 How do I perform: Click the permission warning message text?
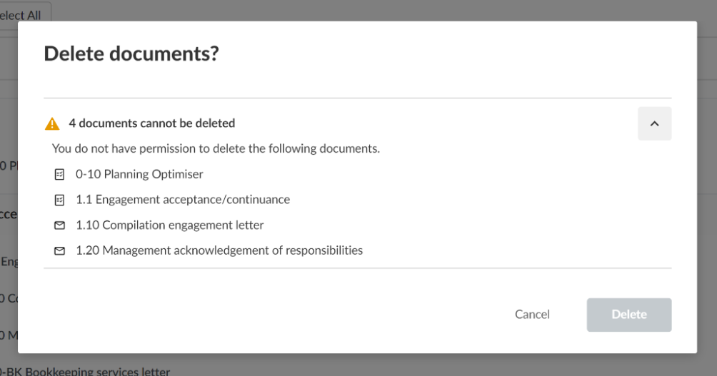click(216, 149)
